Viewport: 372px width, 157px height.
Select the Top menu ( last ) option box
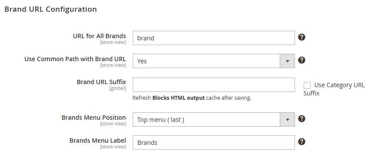(x=214, y=119)
